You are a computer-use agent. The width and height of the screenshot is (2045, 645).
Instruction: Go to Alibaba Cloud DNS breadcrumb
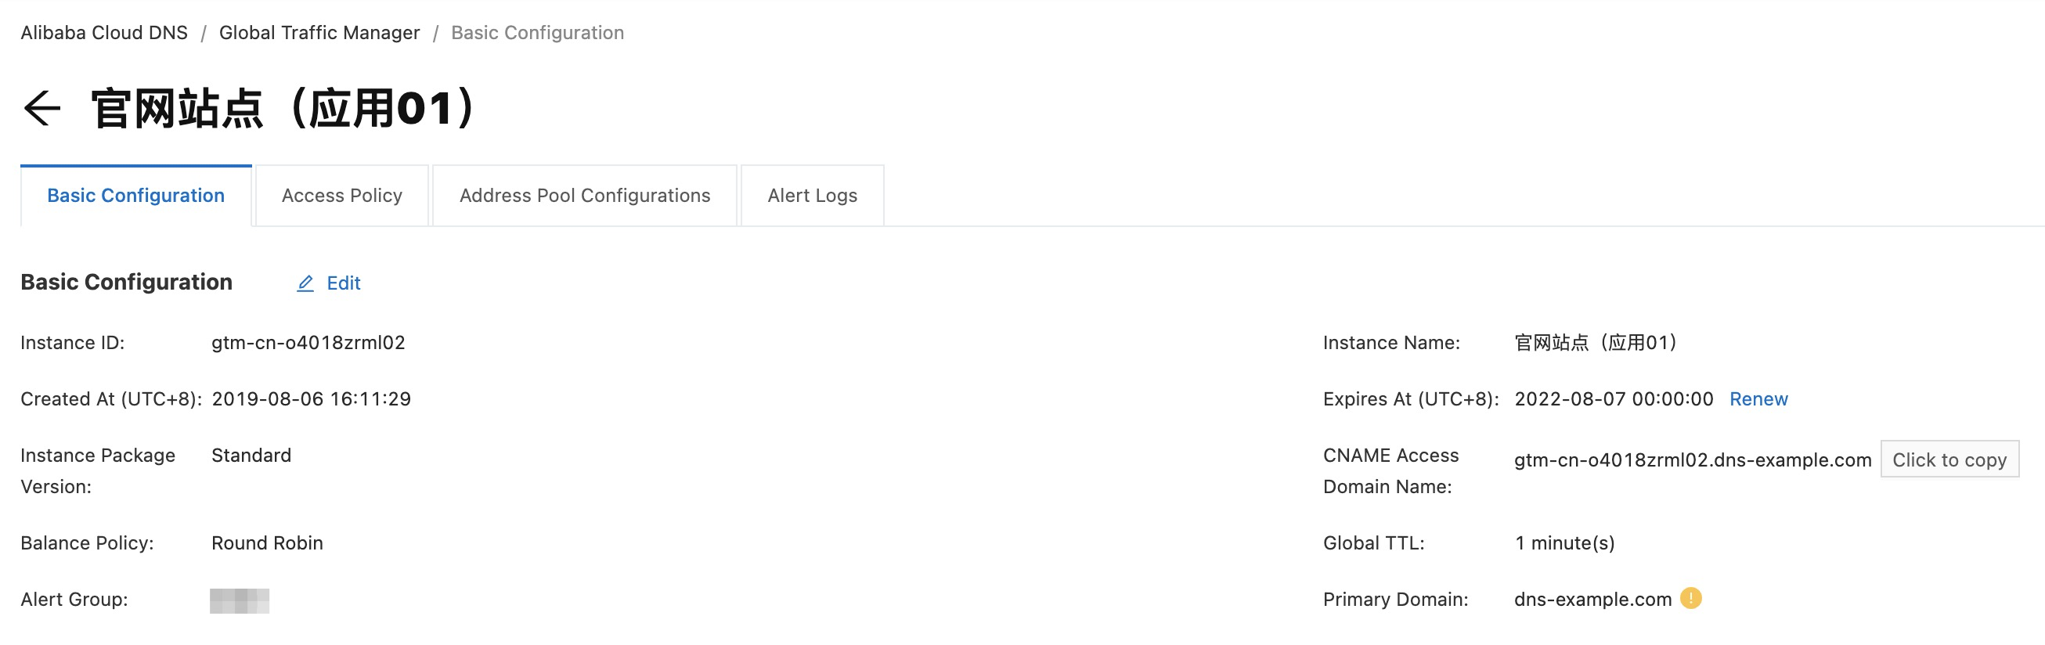point(104,33)
